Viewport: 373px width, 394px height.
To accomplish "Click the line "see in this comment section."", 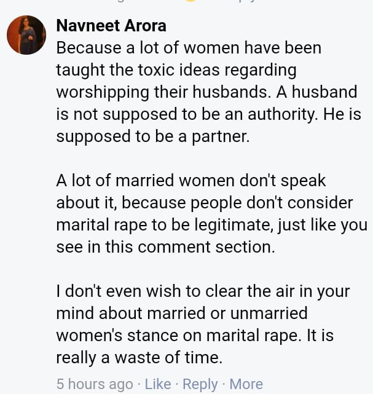I will point(163,247).
